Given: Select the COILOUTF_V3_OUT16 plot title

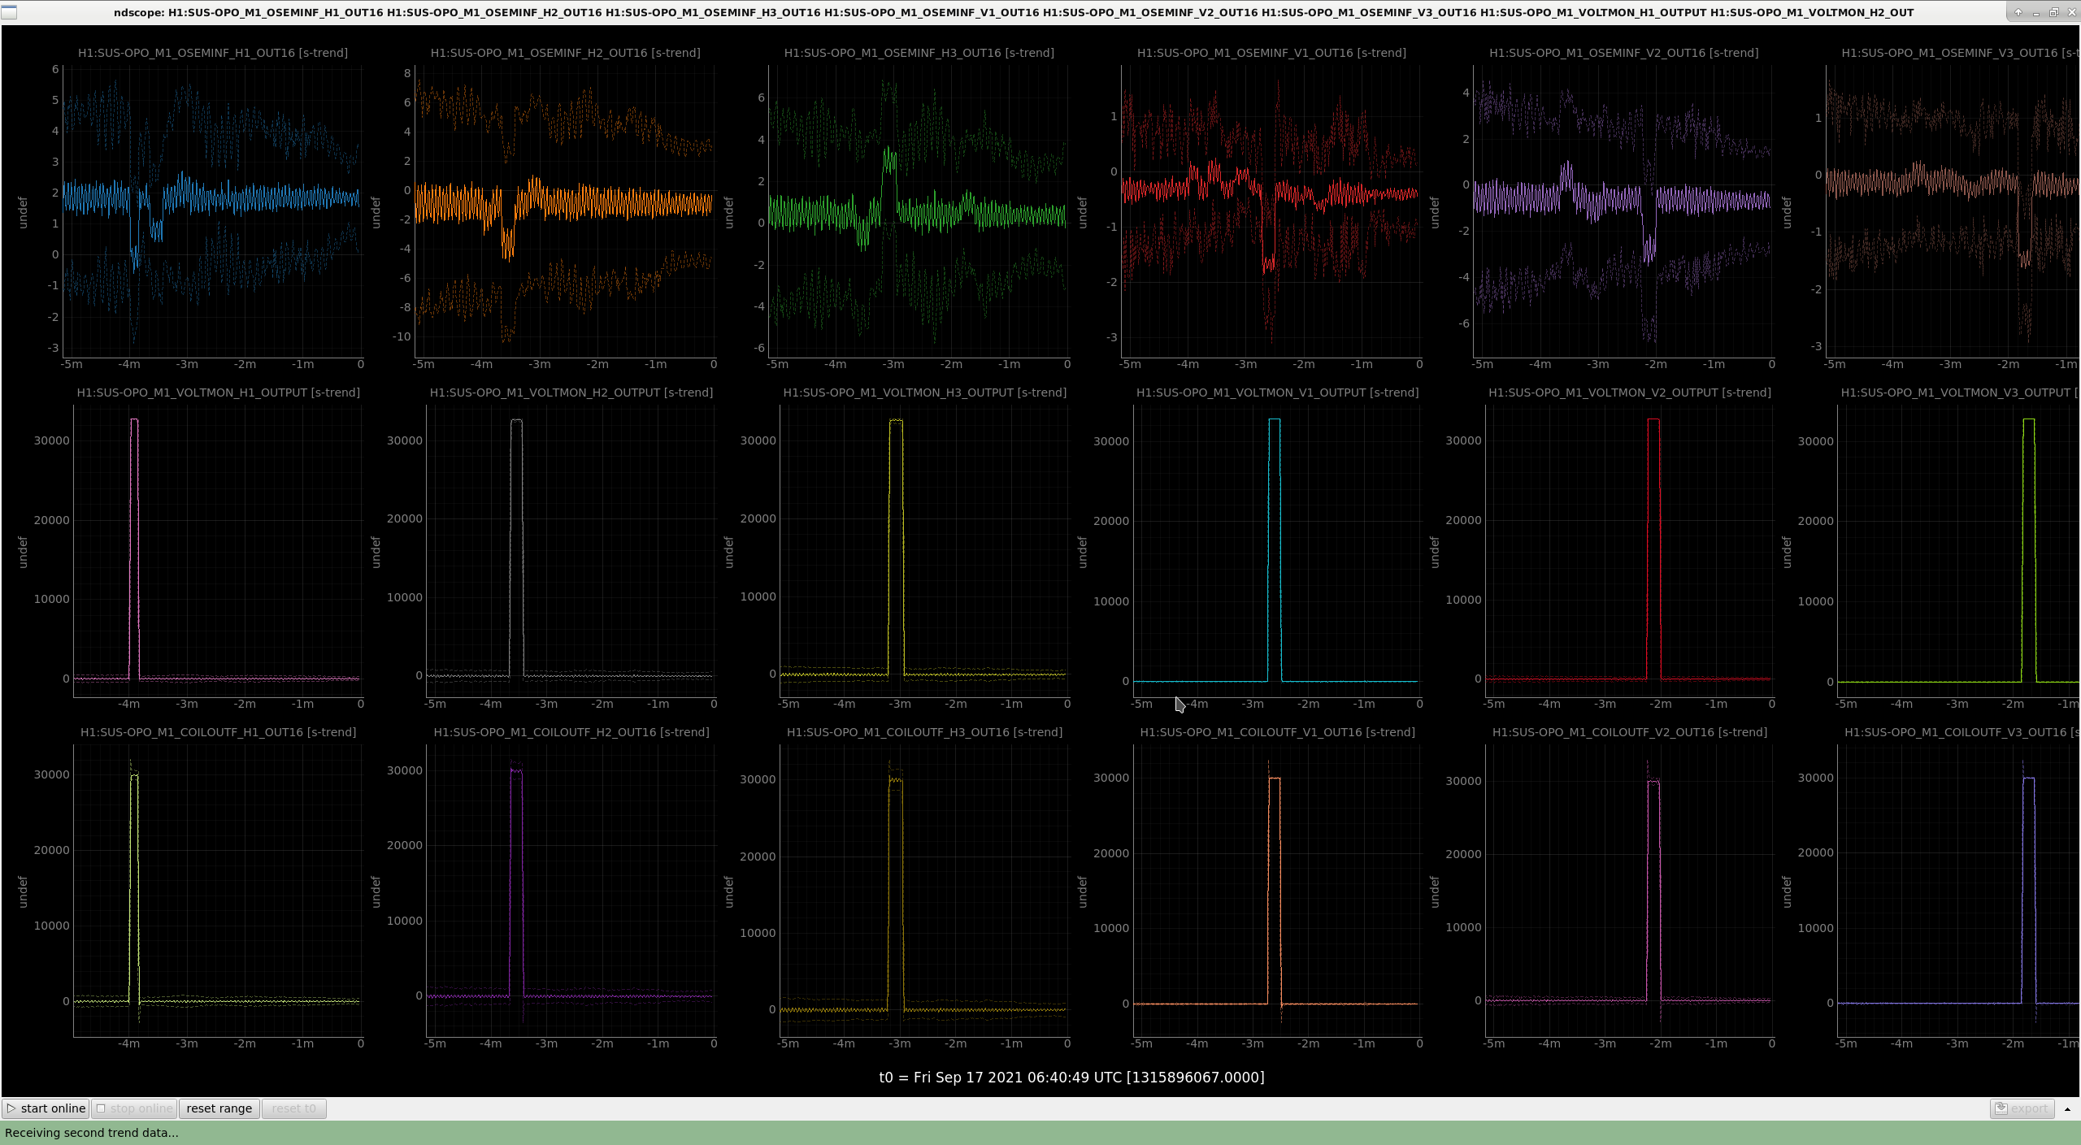Looking at the screenshot, I should click(x=1962, y=732).
